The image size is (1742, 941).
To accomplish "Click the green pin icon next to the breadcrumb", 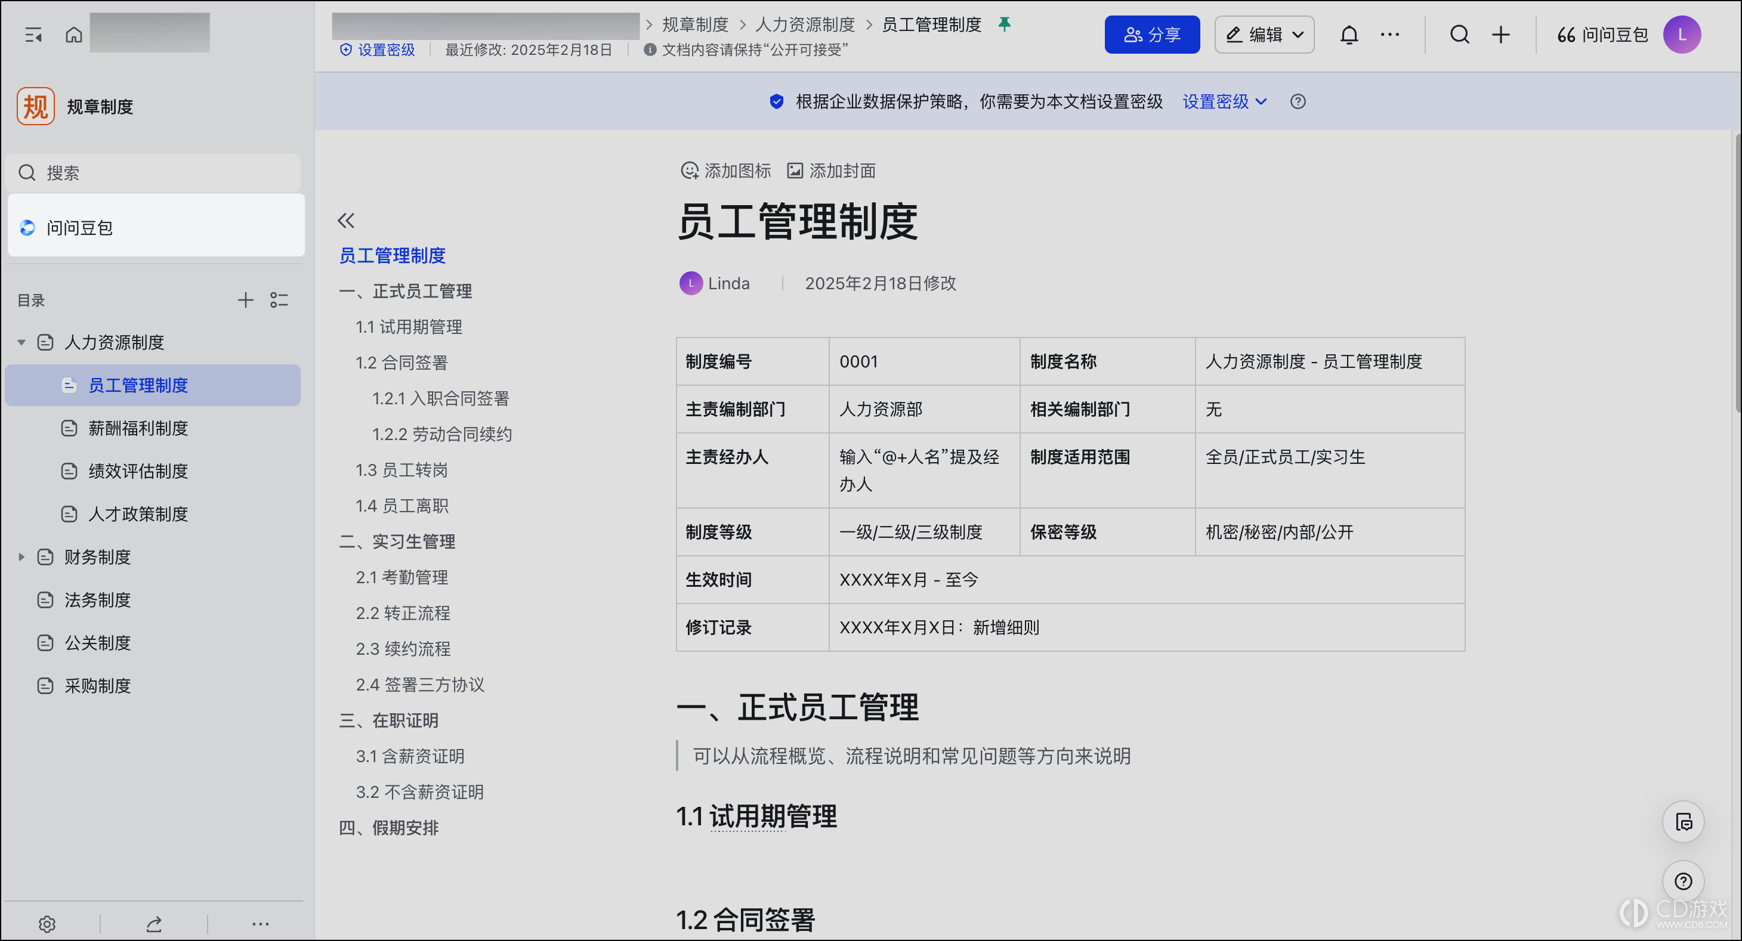I will 1004,24.
